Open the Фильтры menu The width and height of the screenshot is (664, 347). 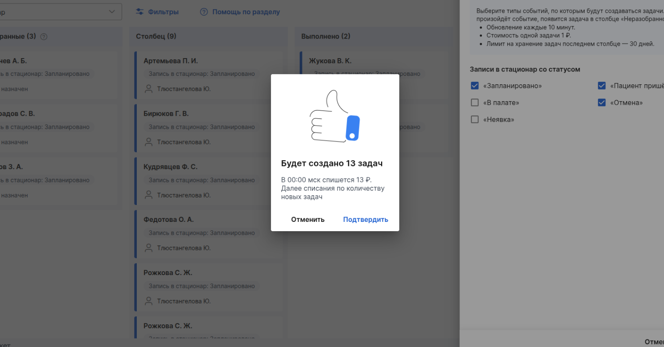163,12
